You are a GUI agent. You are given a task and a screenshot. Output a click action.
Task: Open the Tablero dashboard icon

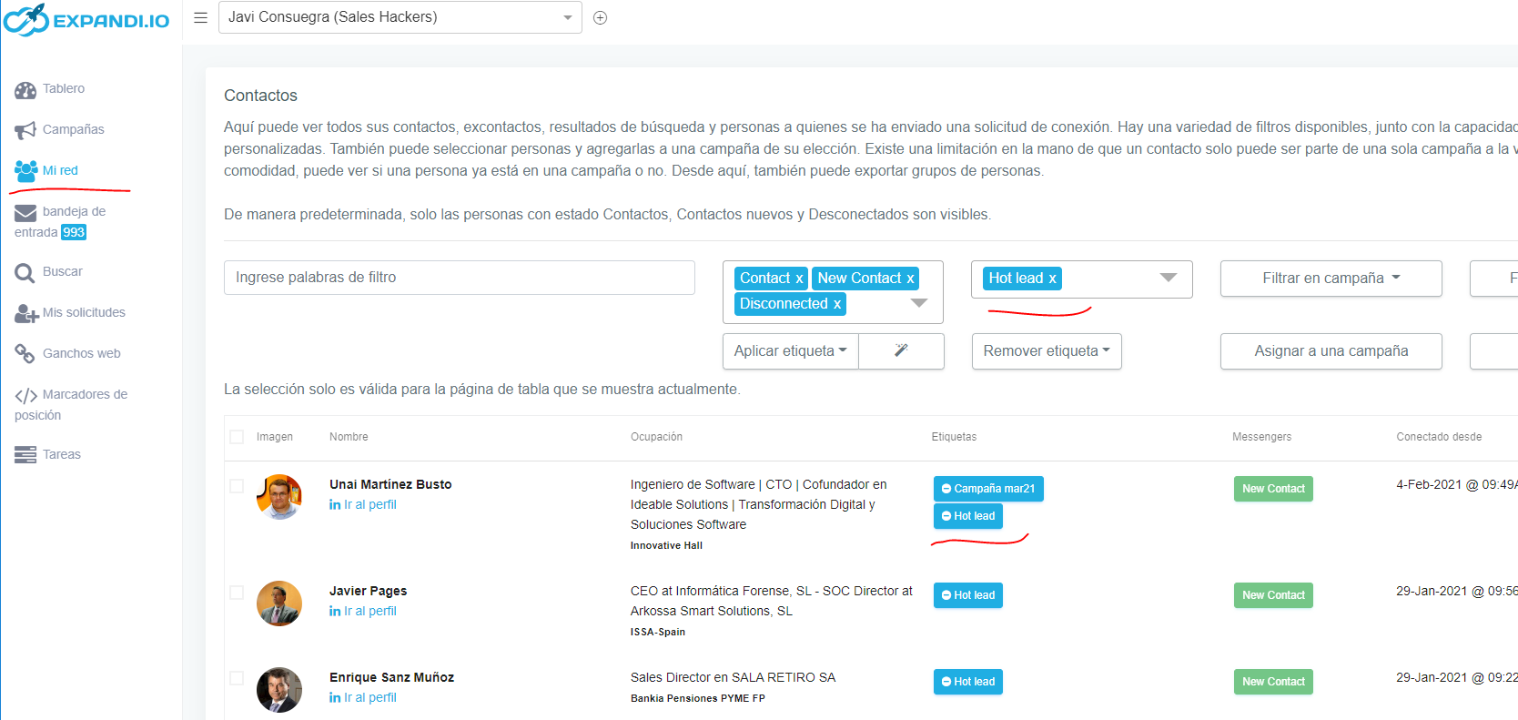coord(25,89)
